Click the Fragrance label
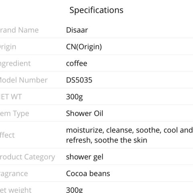 [14, 174]
